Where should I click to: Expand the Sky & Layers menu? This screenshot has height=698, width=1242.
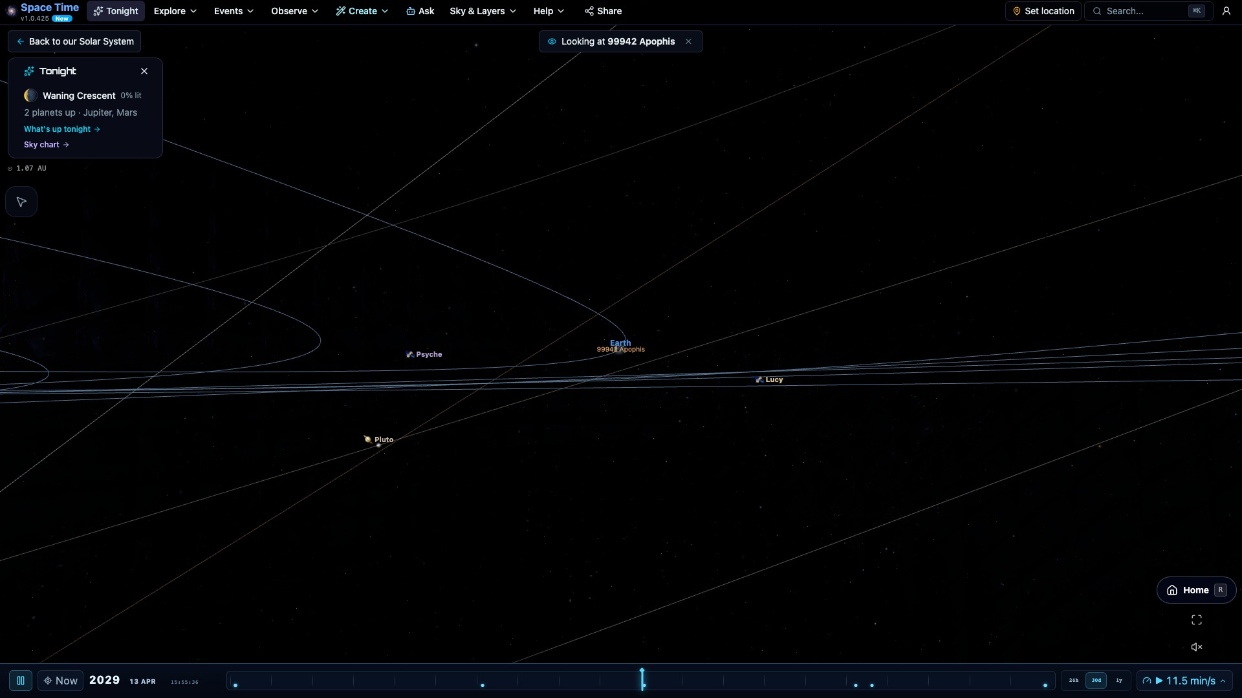(x=483, y=11)
